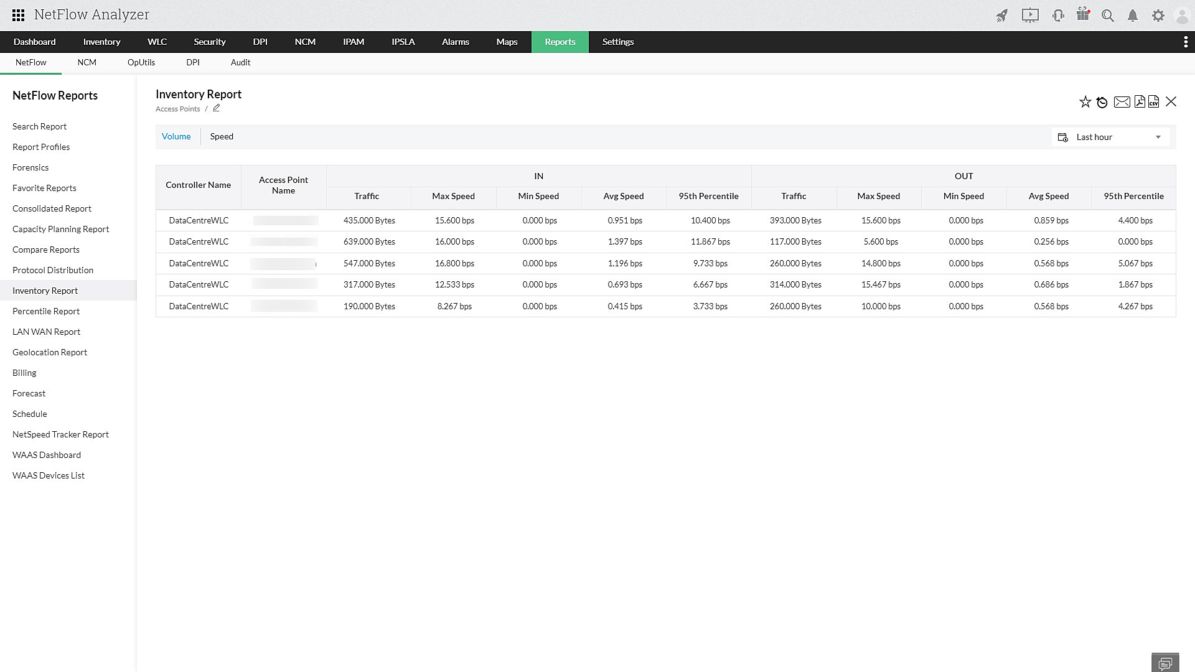Open the app launcher grid icon

[x=18, y=15]
